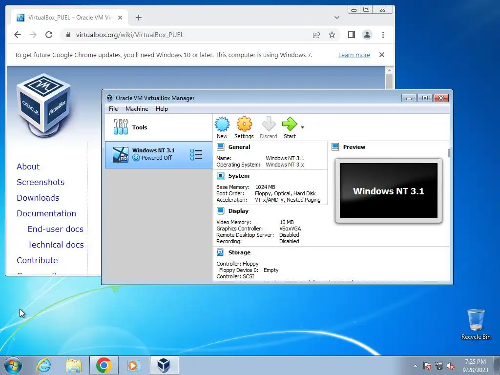The image size is (500, 375).
Task: Open Settings with the orange gear icon
Action: [244, 127]
